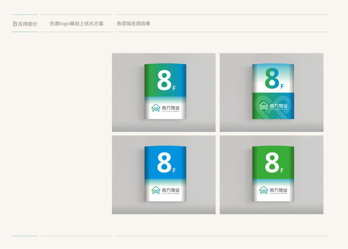Select the F letter on the solid green sign
The width and height of the screenshot is (348, 249).
[282, 171]
